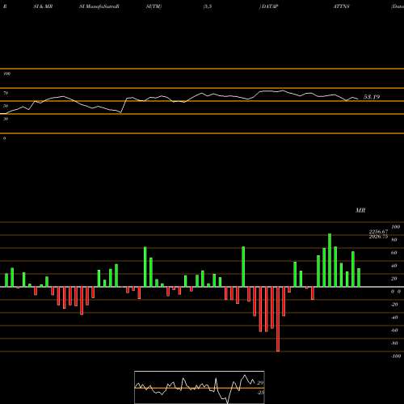Click the 2026.75 value label
404x404 pixels.
(378, 237)
